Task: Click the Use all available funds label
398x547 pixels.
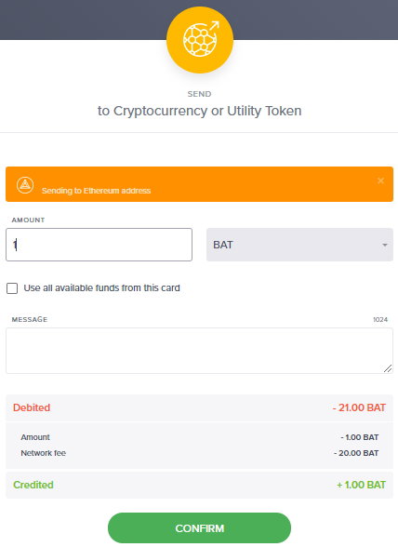Action: click(x=102, y=287)
